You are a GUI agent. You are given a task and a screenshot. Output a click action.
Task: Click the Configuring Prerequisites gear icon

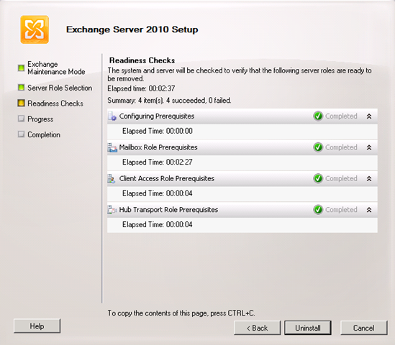pyautogui.click(x=112, y=116)
